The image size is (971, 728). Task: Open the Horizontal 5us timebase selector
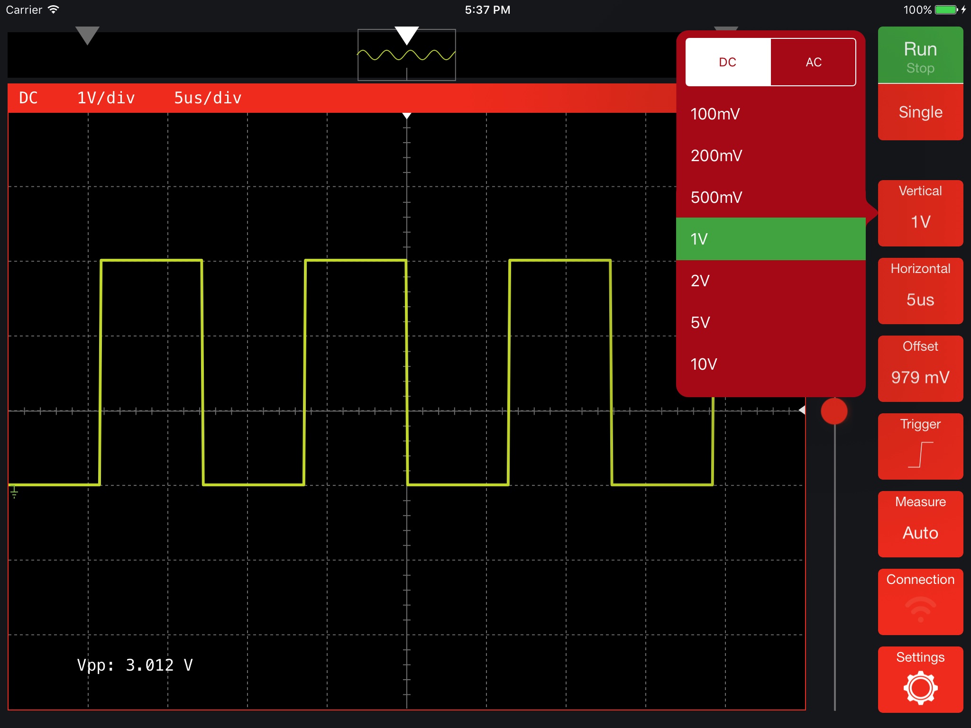[920, 291]
